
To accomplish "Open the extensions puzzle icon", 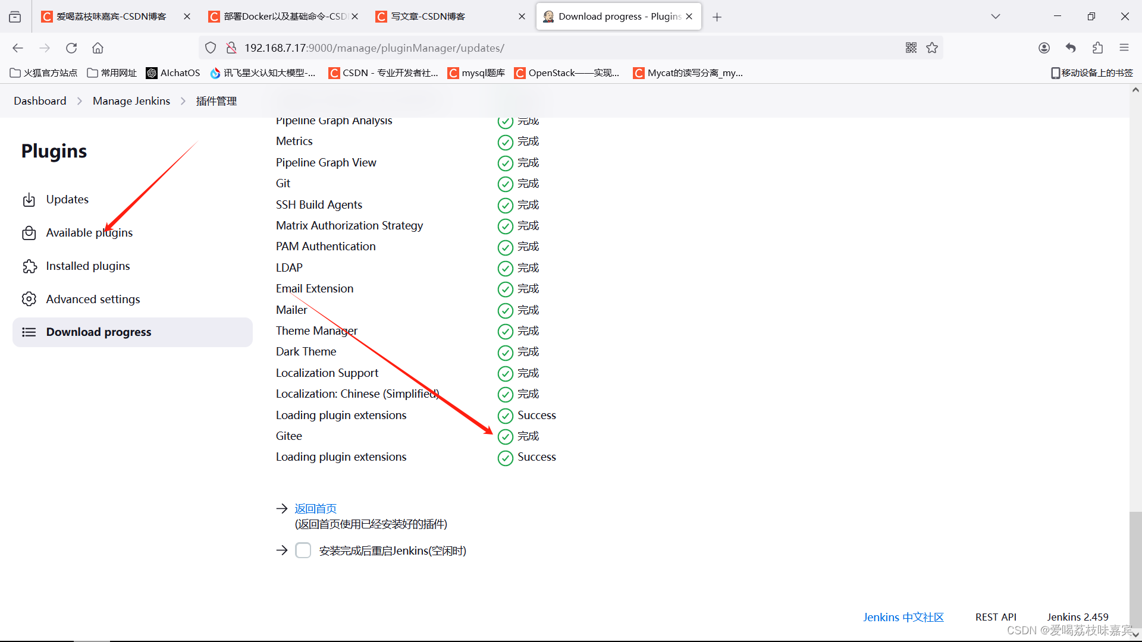I will [x=1097, y=48].
